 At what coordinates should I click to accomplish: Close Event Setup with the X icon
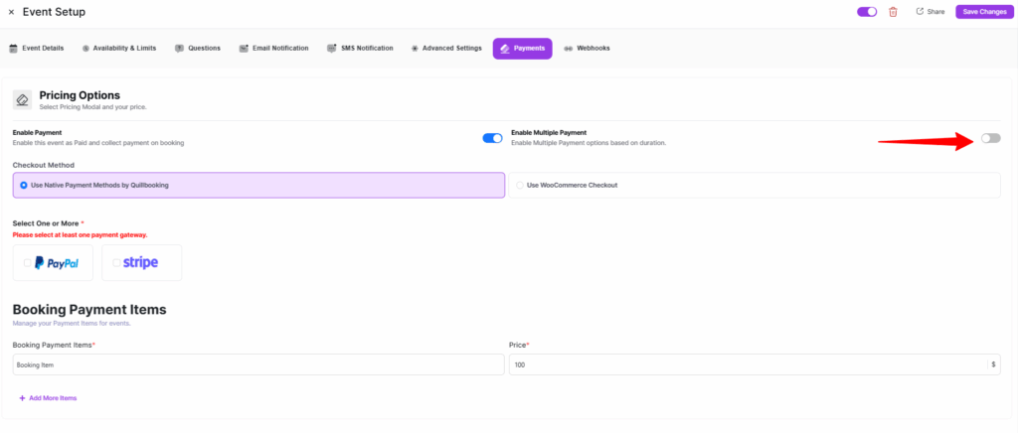[11, 12]
